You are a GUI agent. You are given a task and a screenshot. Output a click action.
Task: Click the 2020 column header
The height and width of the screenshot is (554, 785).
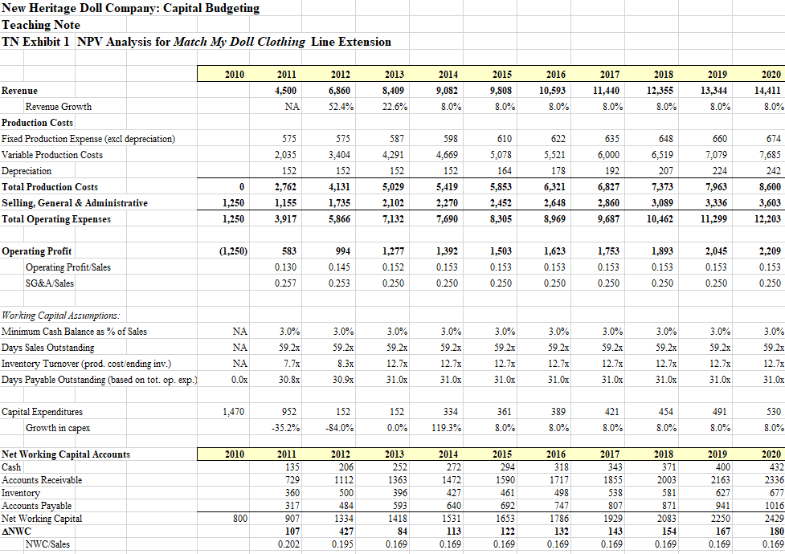(x=769, y=72)
